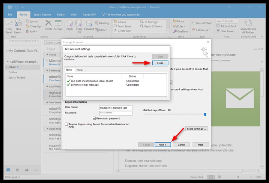Select the Tasks tab in test dialog
The height and width of the screenshot is (183, 269).
tap(69, 70)
